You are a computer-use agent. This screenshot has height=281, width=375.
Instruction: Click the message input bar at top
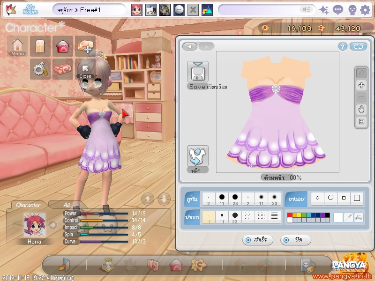click(266, 9)
